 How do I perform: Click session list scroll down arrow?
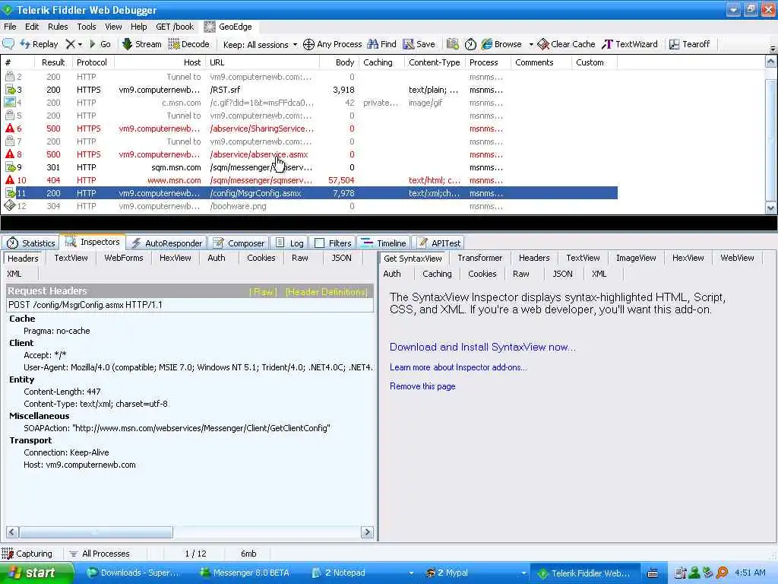coord(770,208)
